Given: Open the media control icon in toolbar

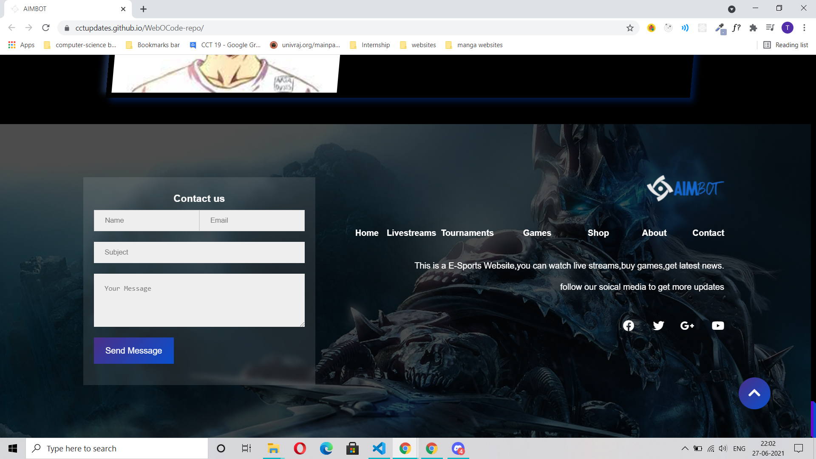Looking at the screenshot, I should [x=770, y=28].
